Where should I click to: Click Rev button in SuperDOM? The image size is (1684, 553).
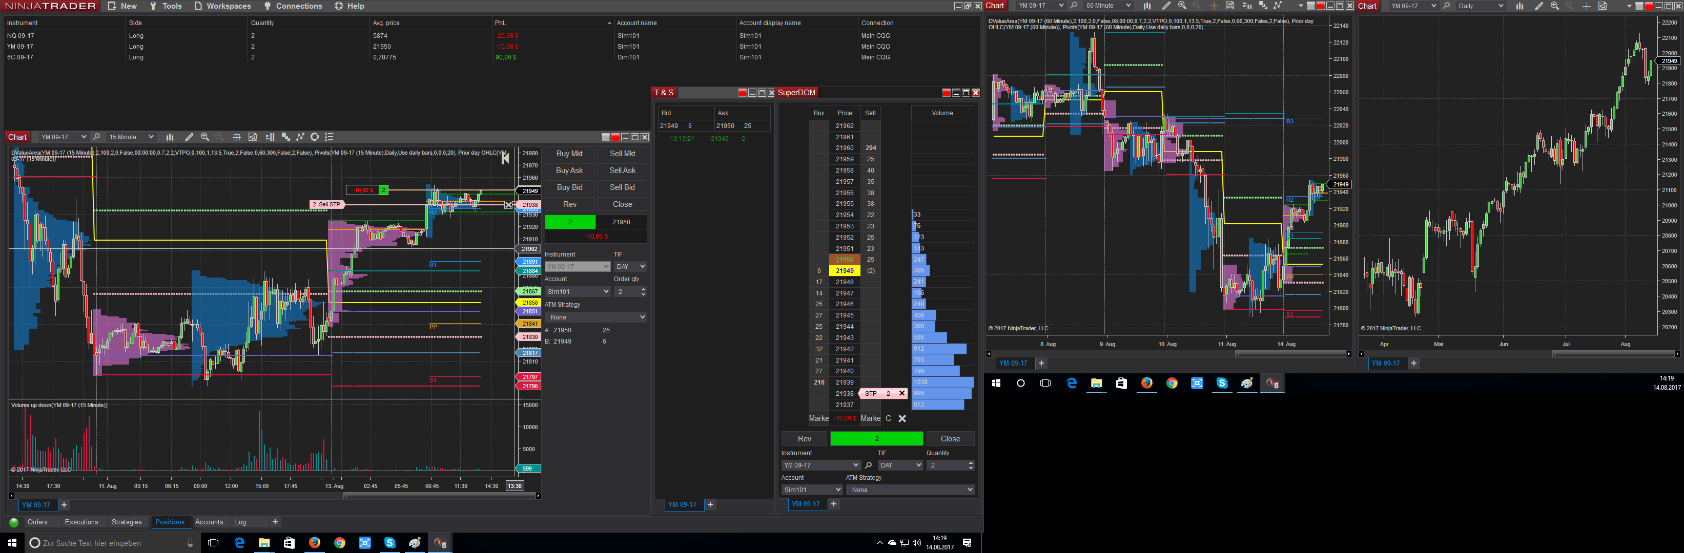tap(804, 439)
